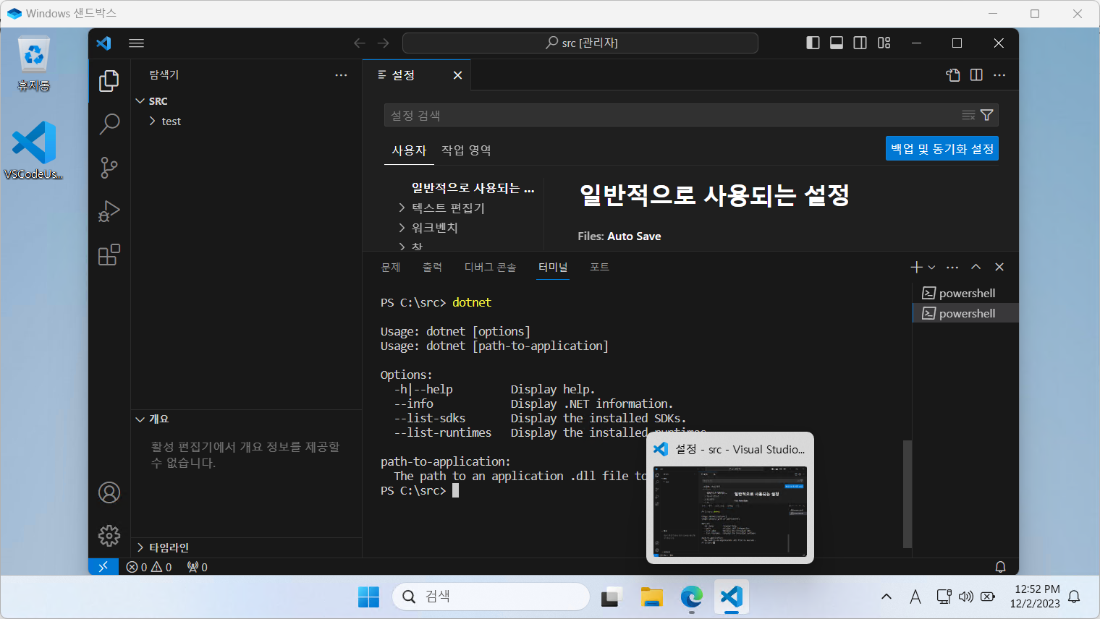Image resolution: width=1100 pixels, height=619 pixels.
Task: Open more actions in 탐색기 header
Action: [341, 75]
